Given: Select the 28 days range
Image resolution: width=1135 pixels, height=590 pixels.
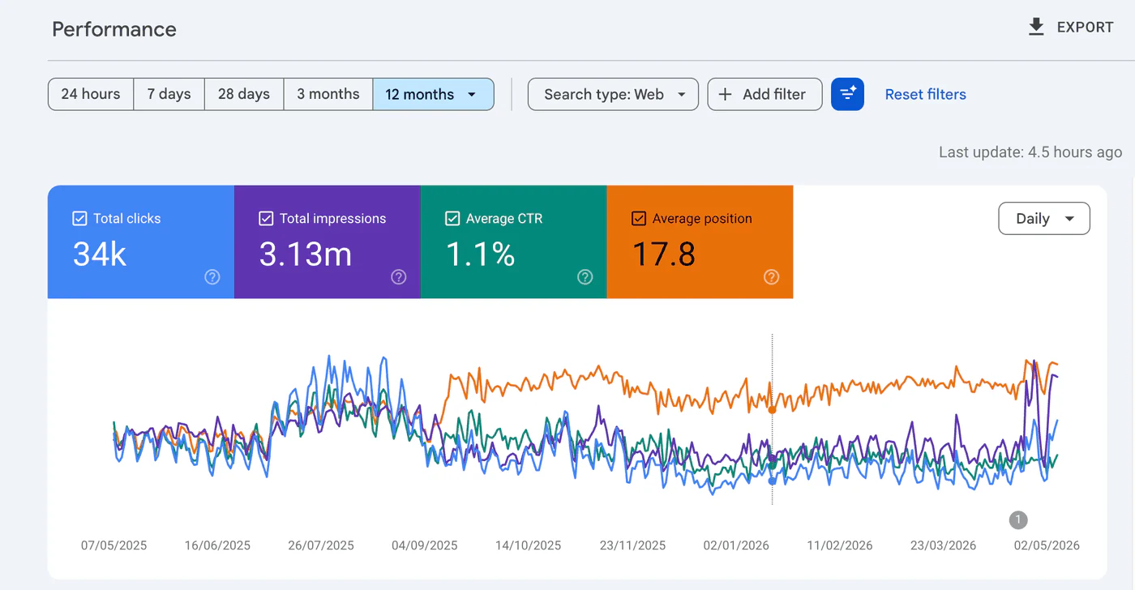Looking at the screenshot, I should 244,94.
